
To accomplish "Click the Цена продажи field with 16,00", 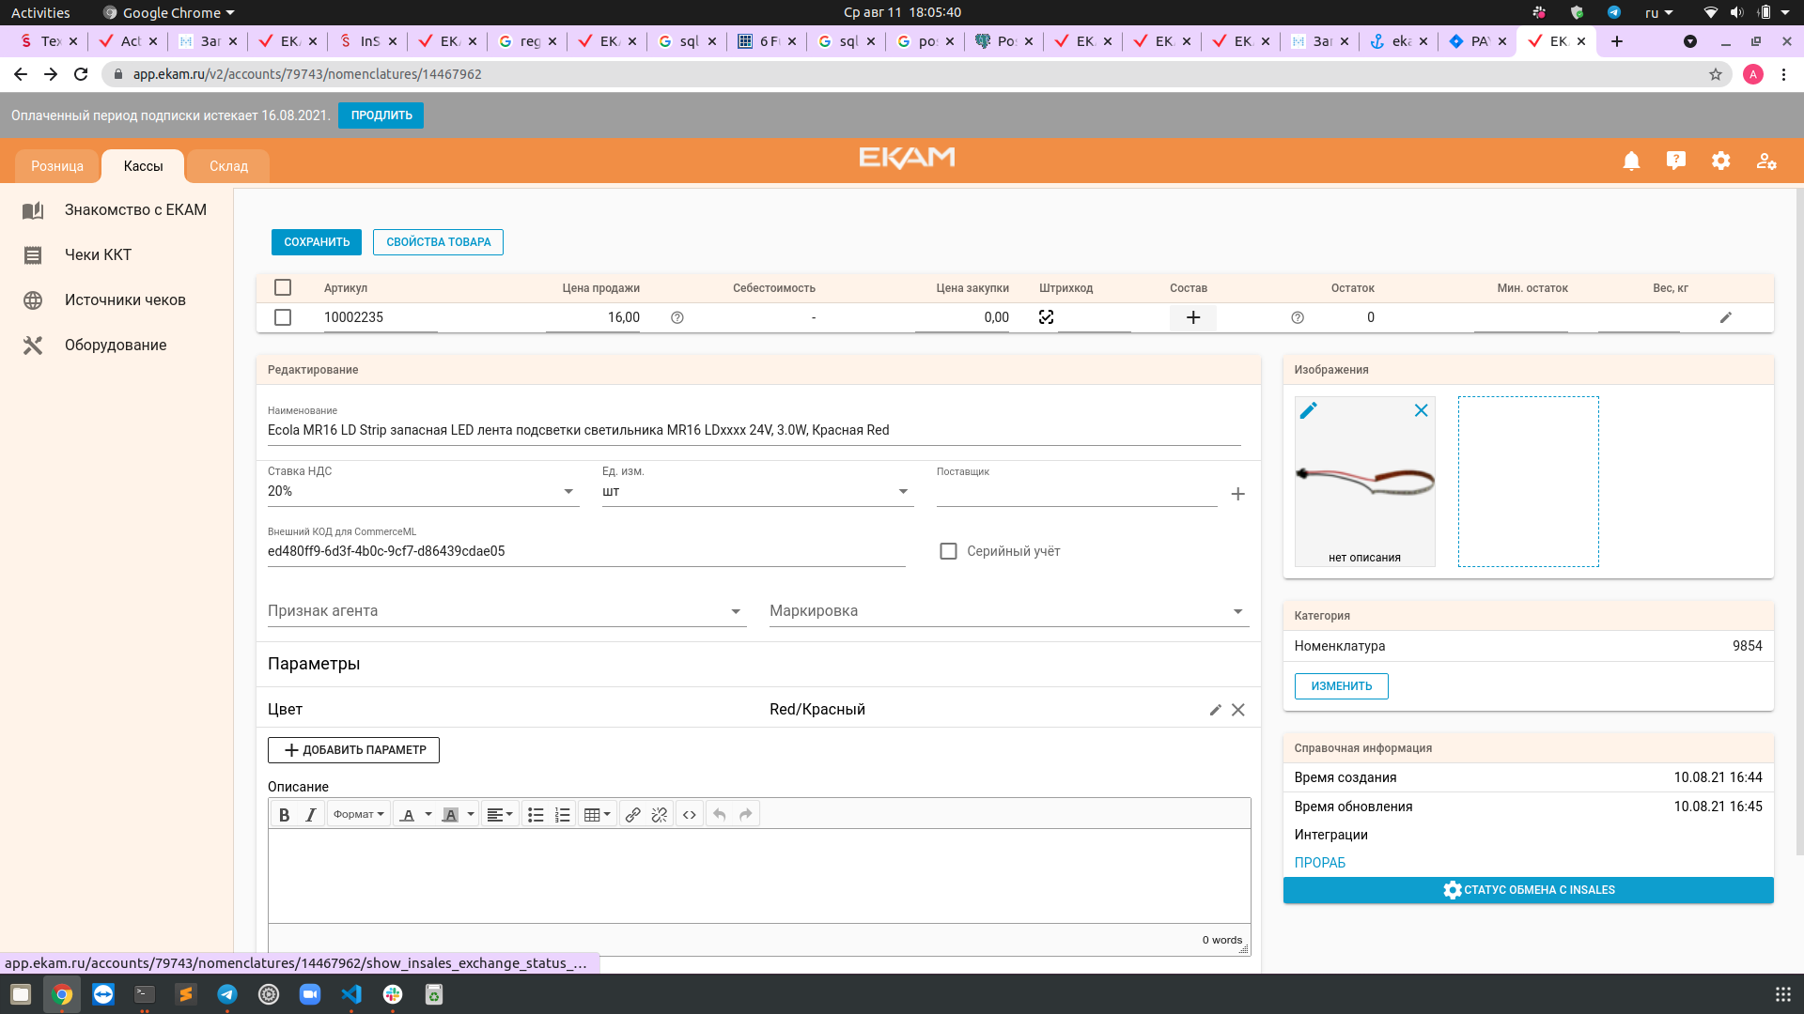I will pyautogui.click(x=593, y=317).
